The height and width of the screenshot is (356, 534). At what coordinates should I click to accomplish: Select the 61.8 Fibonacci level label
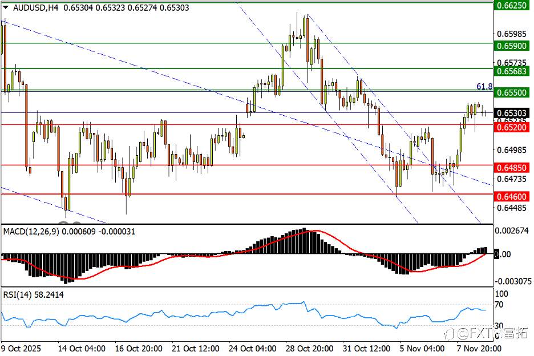[484, 87]
